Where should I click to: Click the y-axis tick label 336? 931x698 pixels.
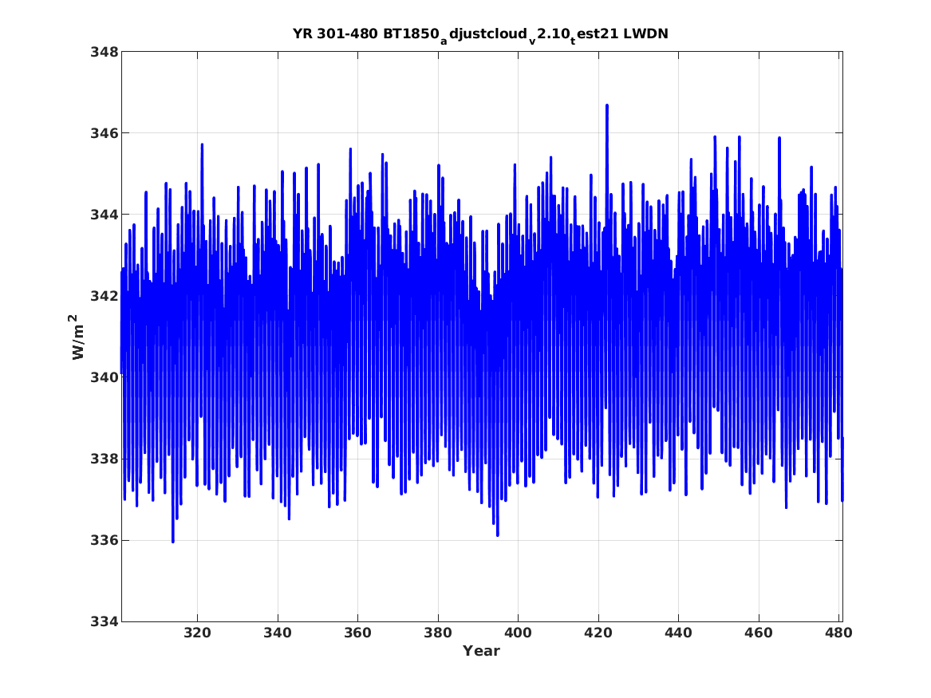104,540
